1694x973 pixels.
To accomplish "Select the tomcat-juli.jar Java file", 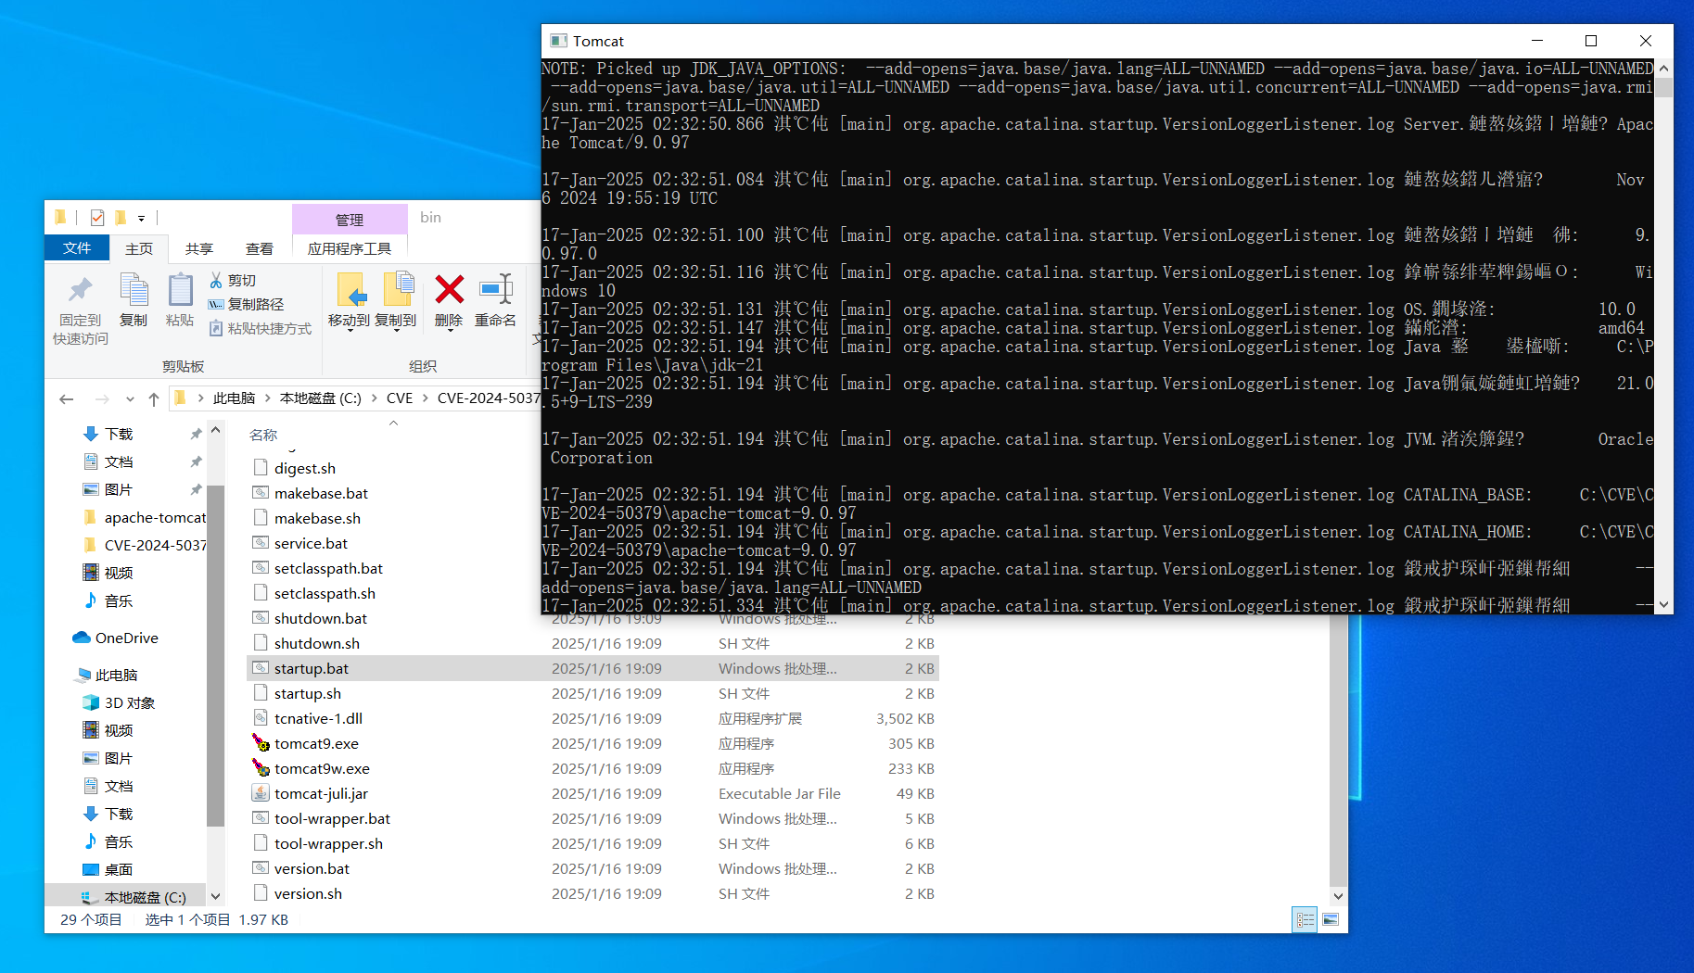I will 321,793.
